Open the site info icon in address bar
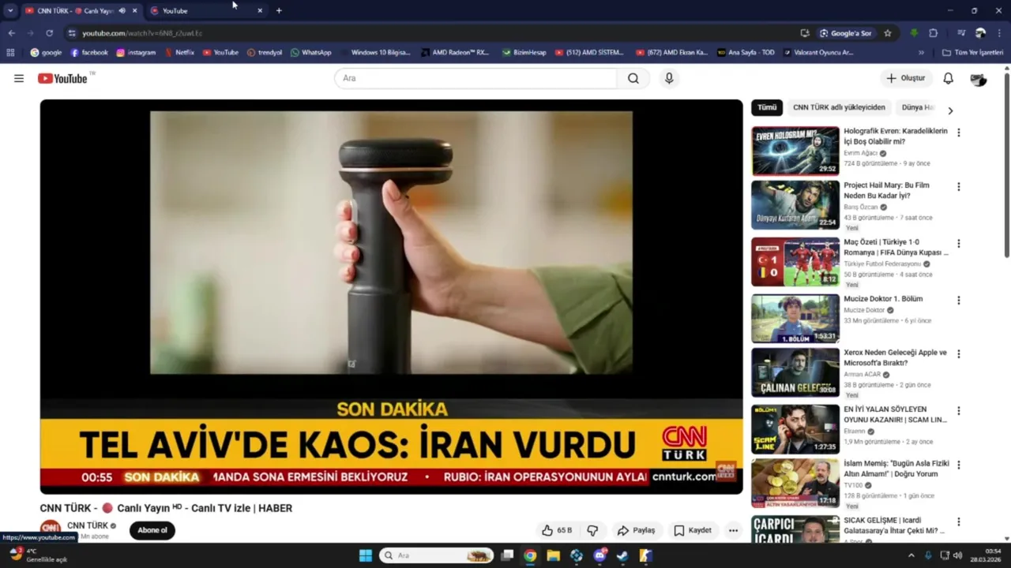The width and height of the screenshot is (1011, 568). point(72,33)
